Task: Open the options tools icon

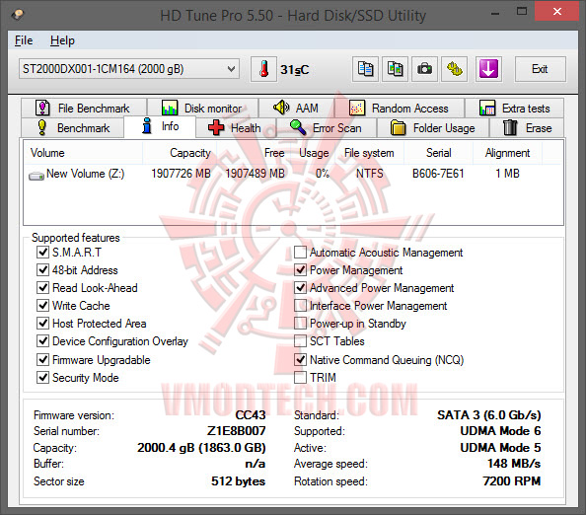Action: (455, 69)
